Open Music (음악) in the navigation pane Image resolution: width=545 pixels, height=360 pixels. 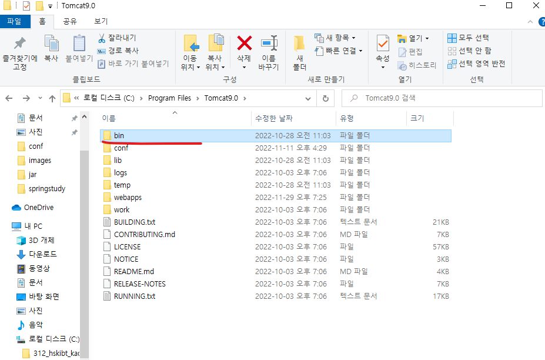click(x=30, y=325)
